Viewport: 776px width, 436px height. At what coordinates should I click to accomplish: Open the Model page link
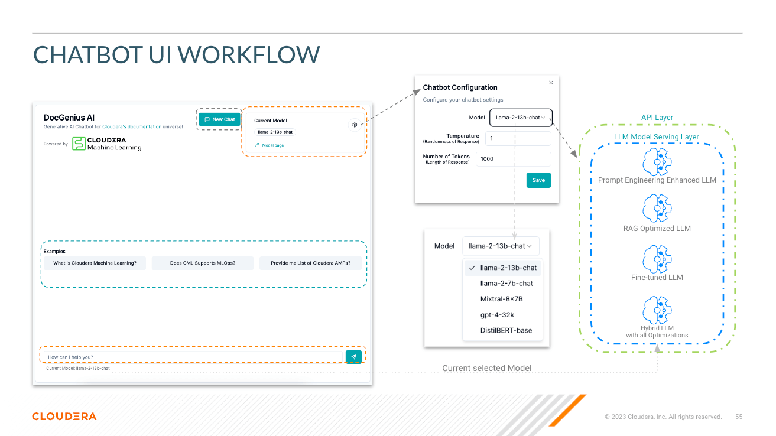click(272, 145)
